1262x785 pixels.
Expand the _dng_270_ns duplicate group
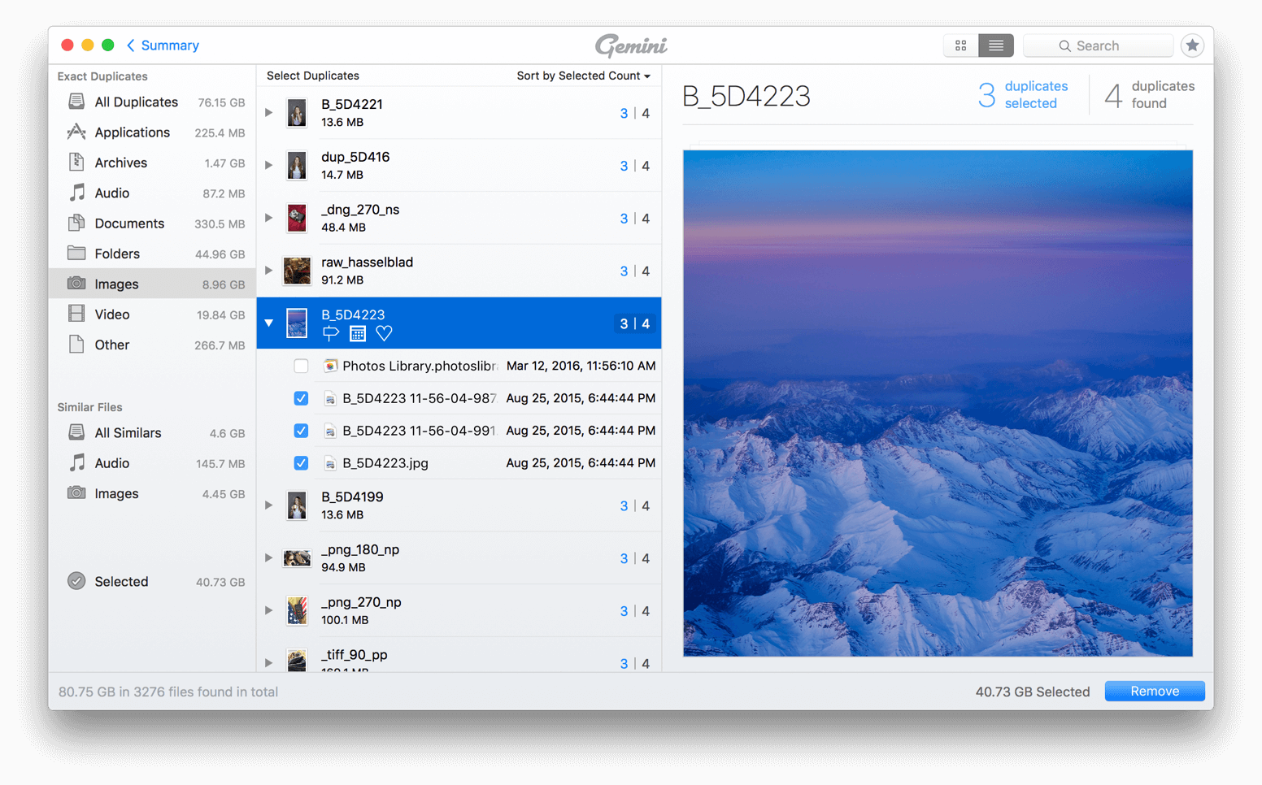[x=268, y=218]
